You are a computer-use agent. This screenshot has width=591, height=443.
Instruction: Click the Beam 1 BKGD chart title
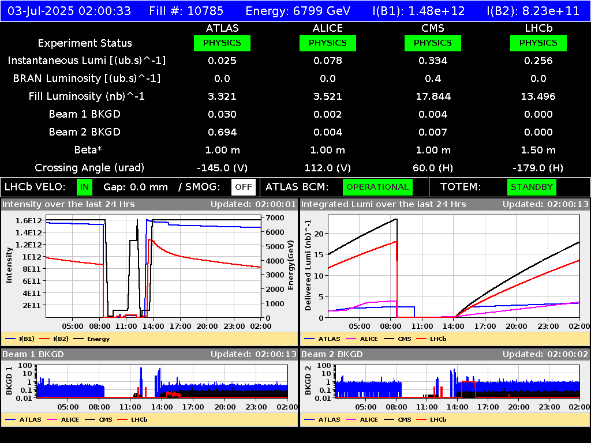coord(33,354)
